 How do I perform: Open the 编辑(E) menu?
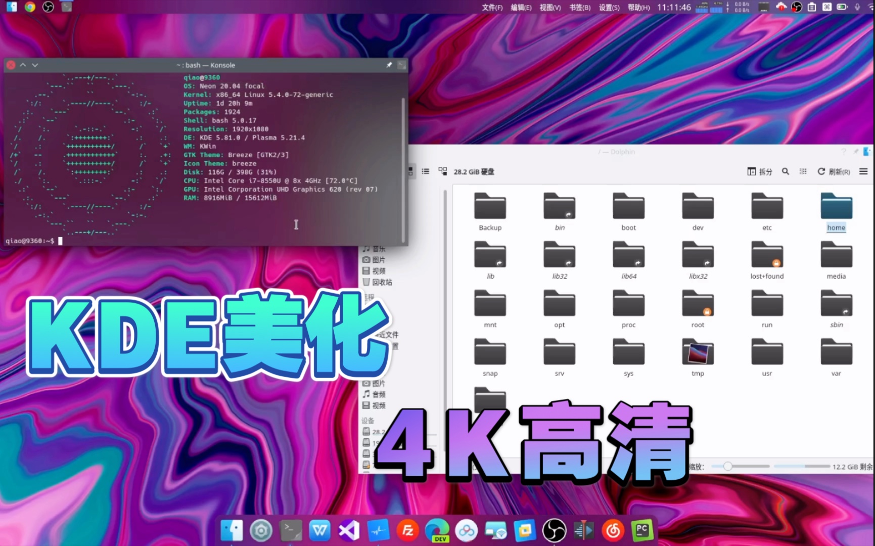(x=521, y=7)
